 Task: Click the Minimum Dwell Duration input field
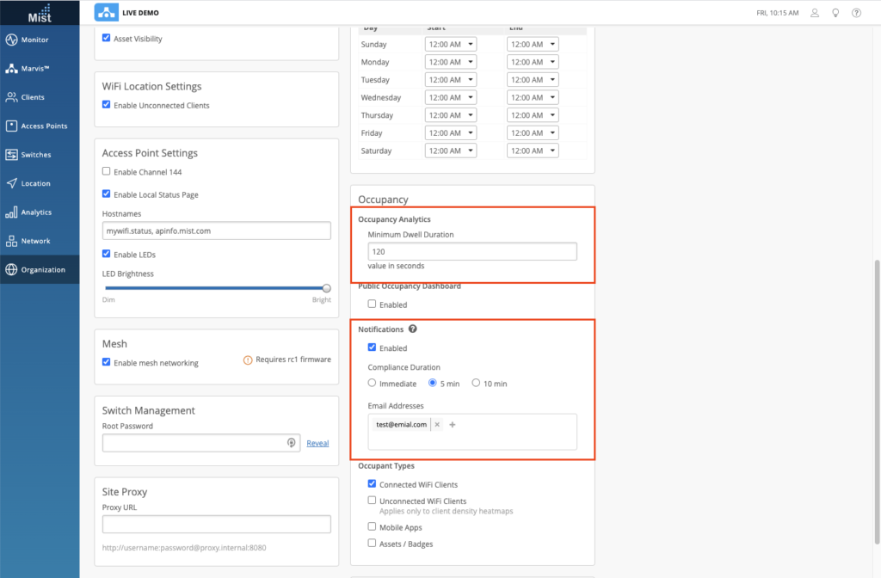pos(471,250)
